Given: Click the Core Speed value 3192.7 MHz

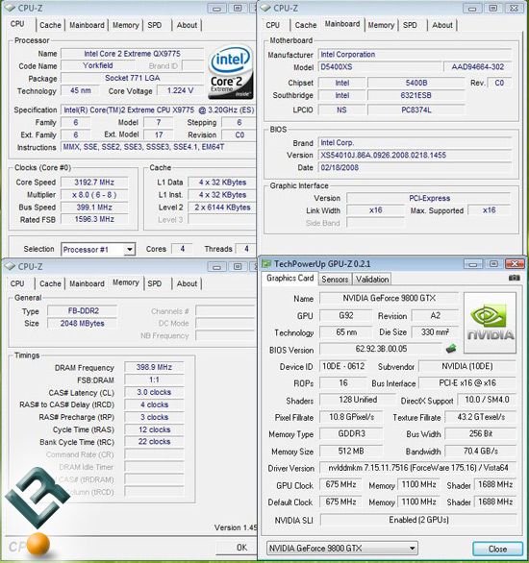Looking at the screenshot, I should pos(94,183).
